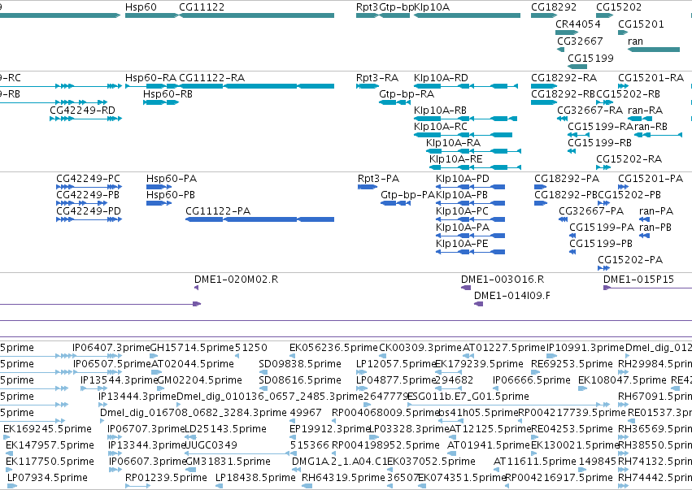
Task: Open transcript Klp10A-RD
Action: point(441,78)
